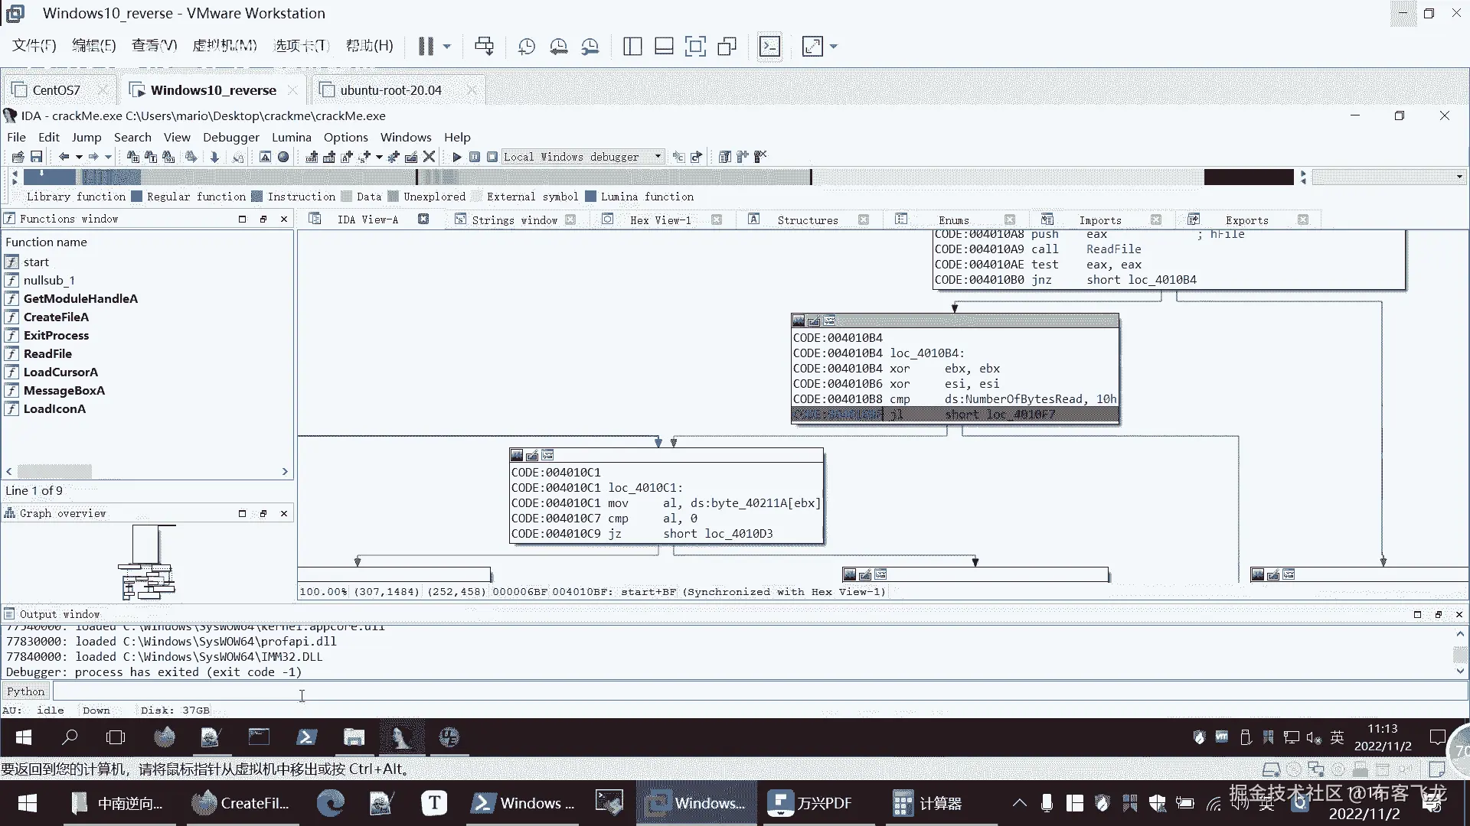Open the Debugger menu
Screen dimensions: 1470x826
230,138
